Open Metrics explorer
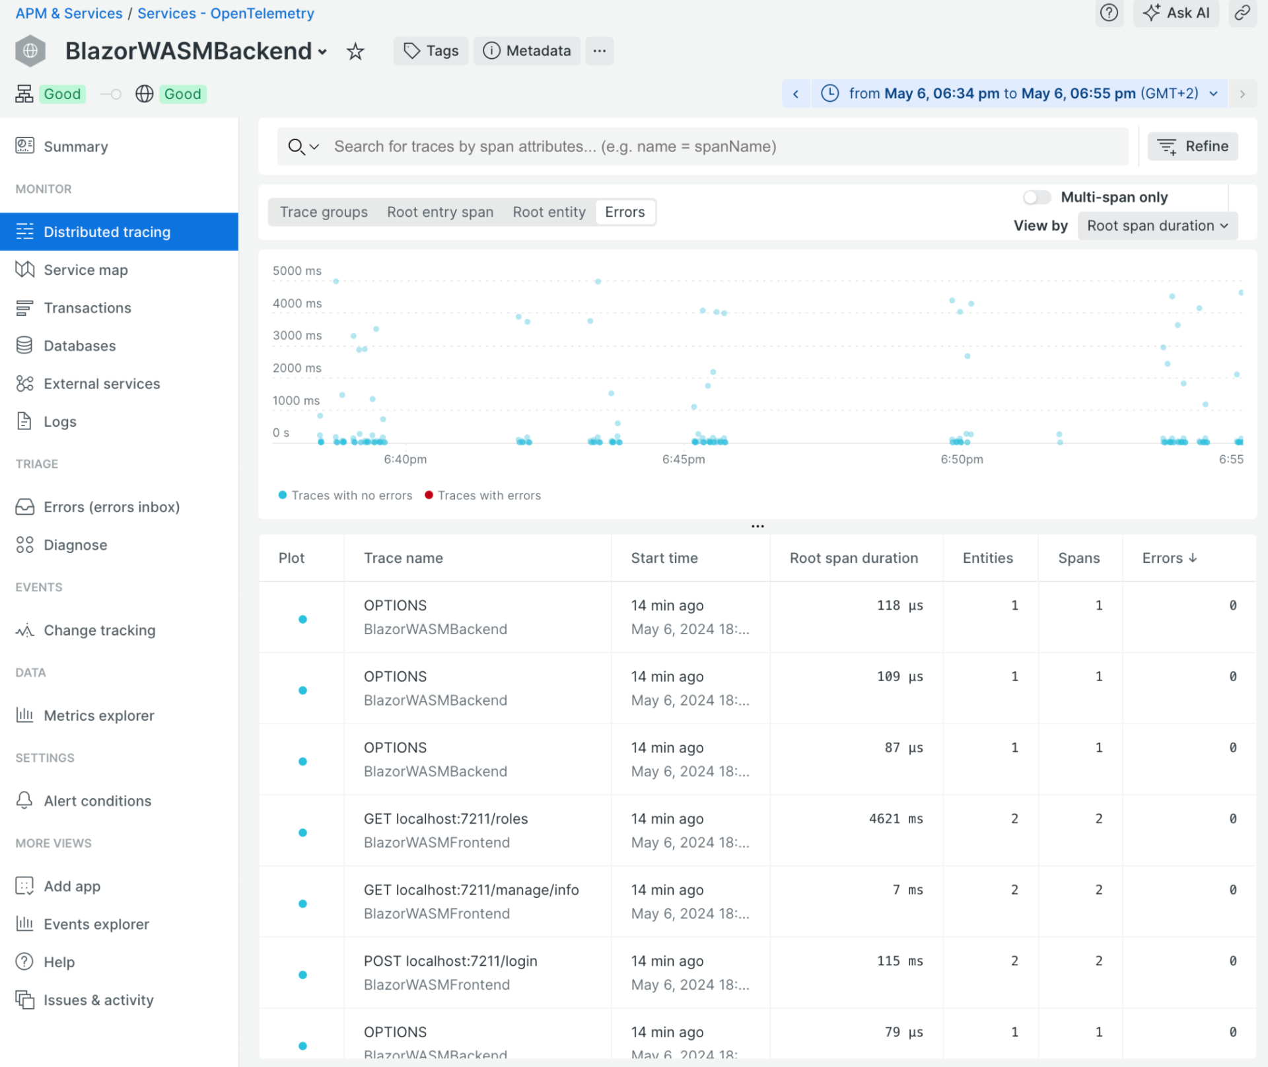The height and width of the screenshot is (1067, 1268). coord(98,715)
